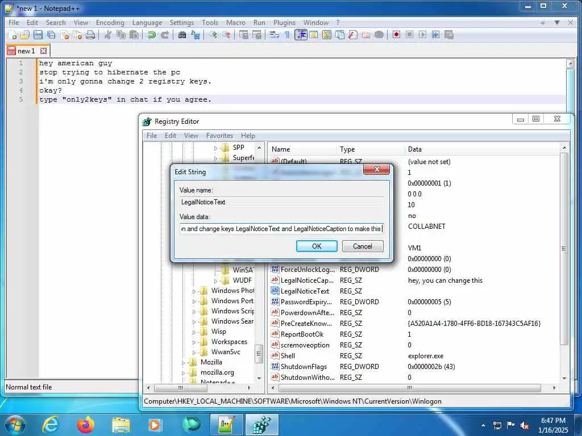Open Find with the binoculars icon
The height and width of the screenshot is (436, 582).
[x=182, y=35]
